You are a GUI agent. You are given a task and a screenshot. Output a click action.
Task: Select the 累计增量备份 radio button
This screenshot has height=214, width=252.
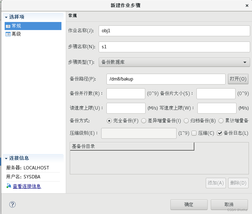click(221, 121)
